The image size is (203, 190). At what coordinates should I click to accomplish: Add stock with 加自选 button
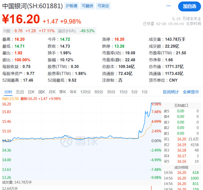pyautogui.click(x=190, y=6)
